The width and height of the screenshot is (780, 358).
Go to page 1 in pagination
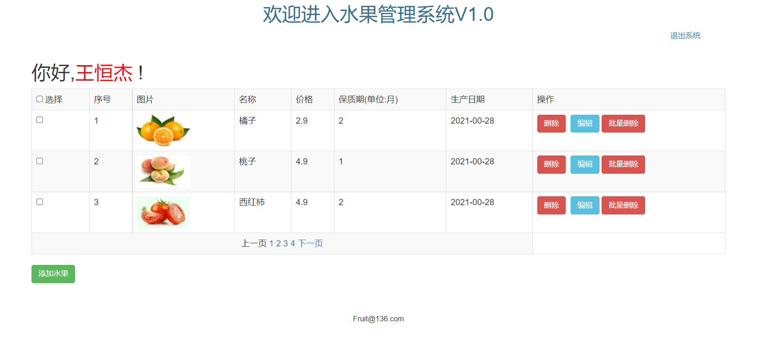[x=272, y=243]
